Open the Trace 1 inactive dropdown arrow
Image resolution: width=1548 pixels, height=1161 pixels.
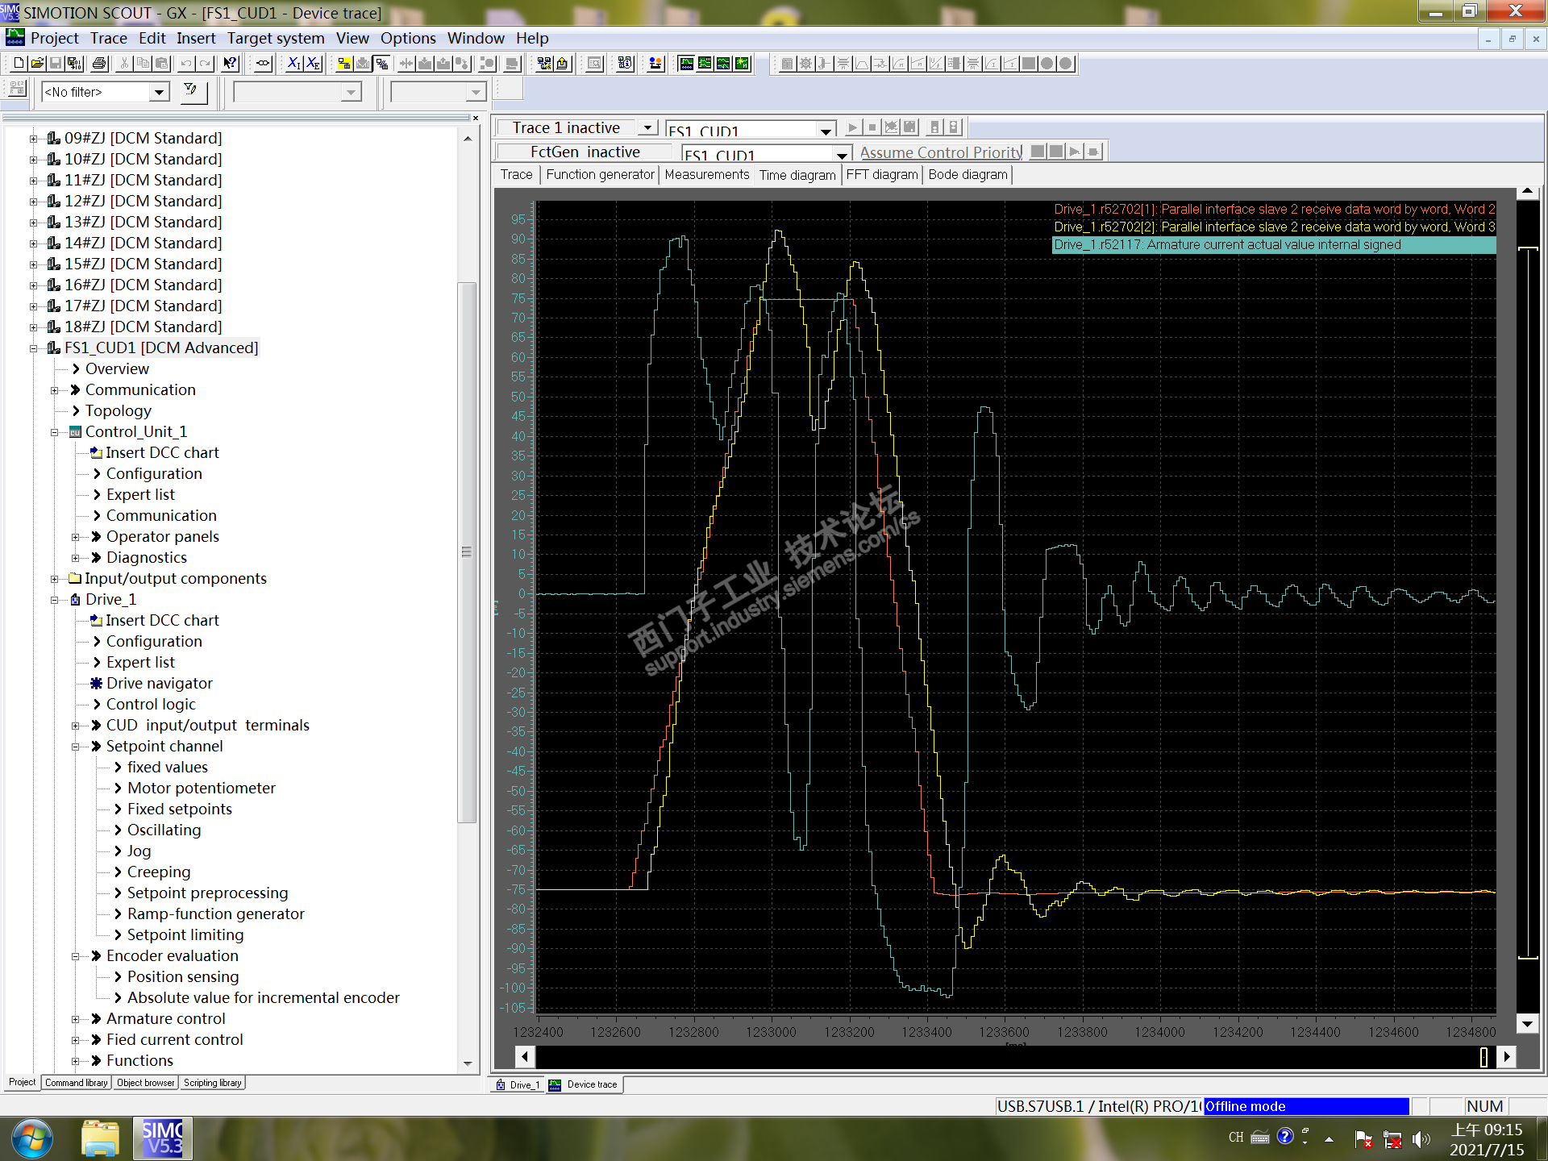pos(647,128)
